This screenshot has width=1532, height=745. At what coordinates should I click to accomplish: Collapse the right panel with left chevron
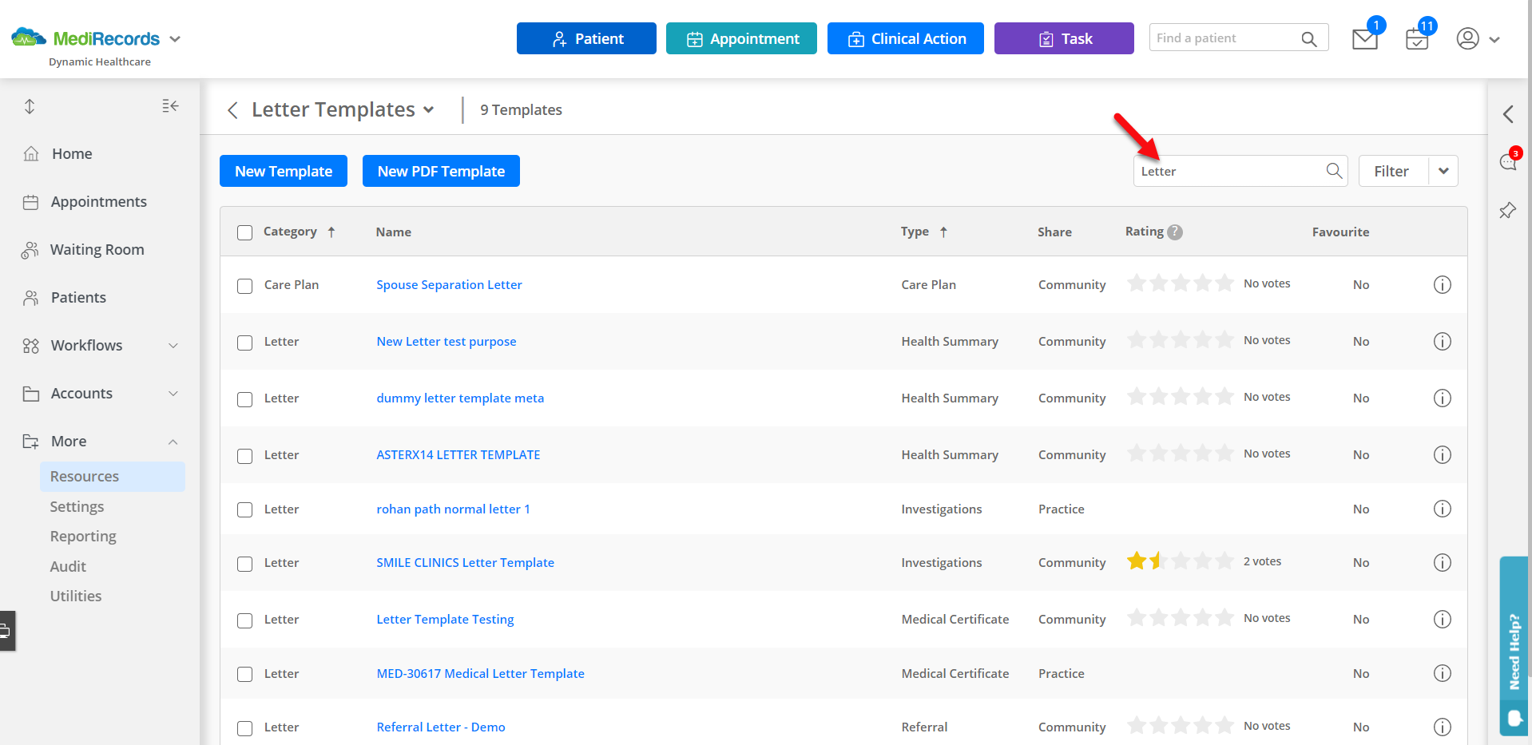point(1508,114)
